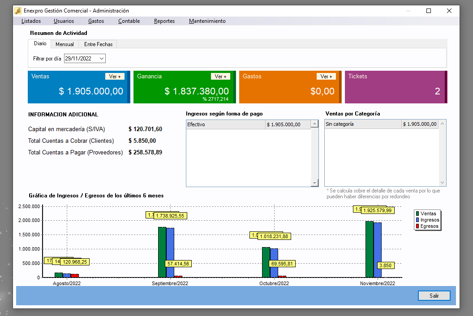
Task: Select the Sin categoría row
Action: point(382,124)
